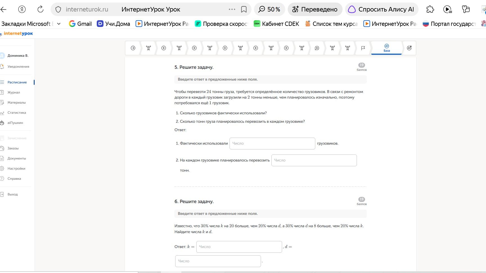Open the 50 % zoom control
Image resolution: width=486 pixels, height=273 pixels.
coord(269,9)
